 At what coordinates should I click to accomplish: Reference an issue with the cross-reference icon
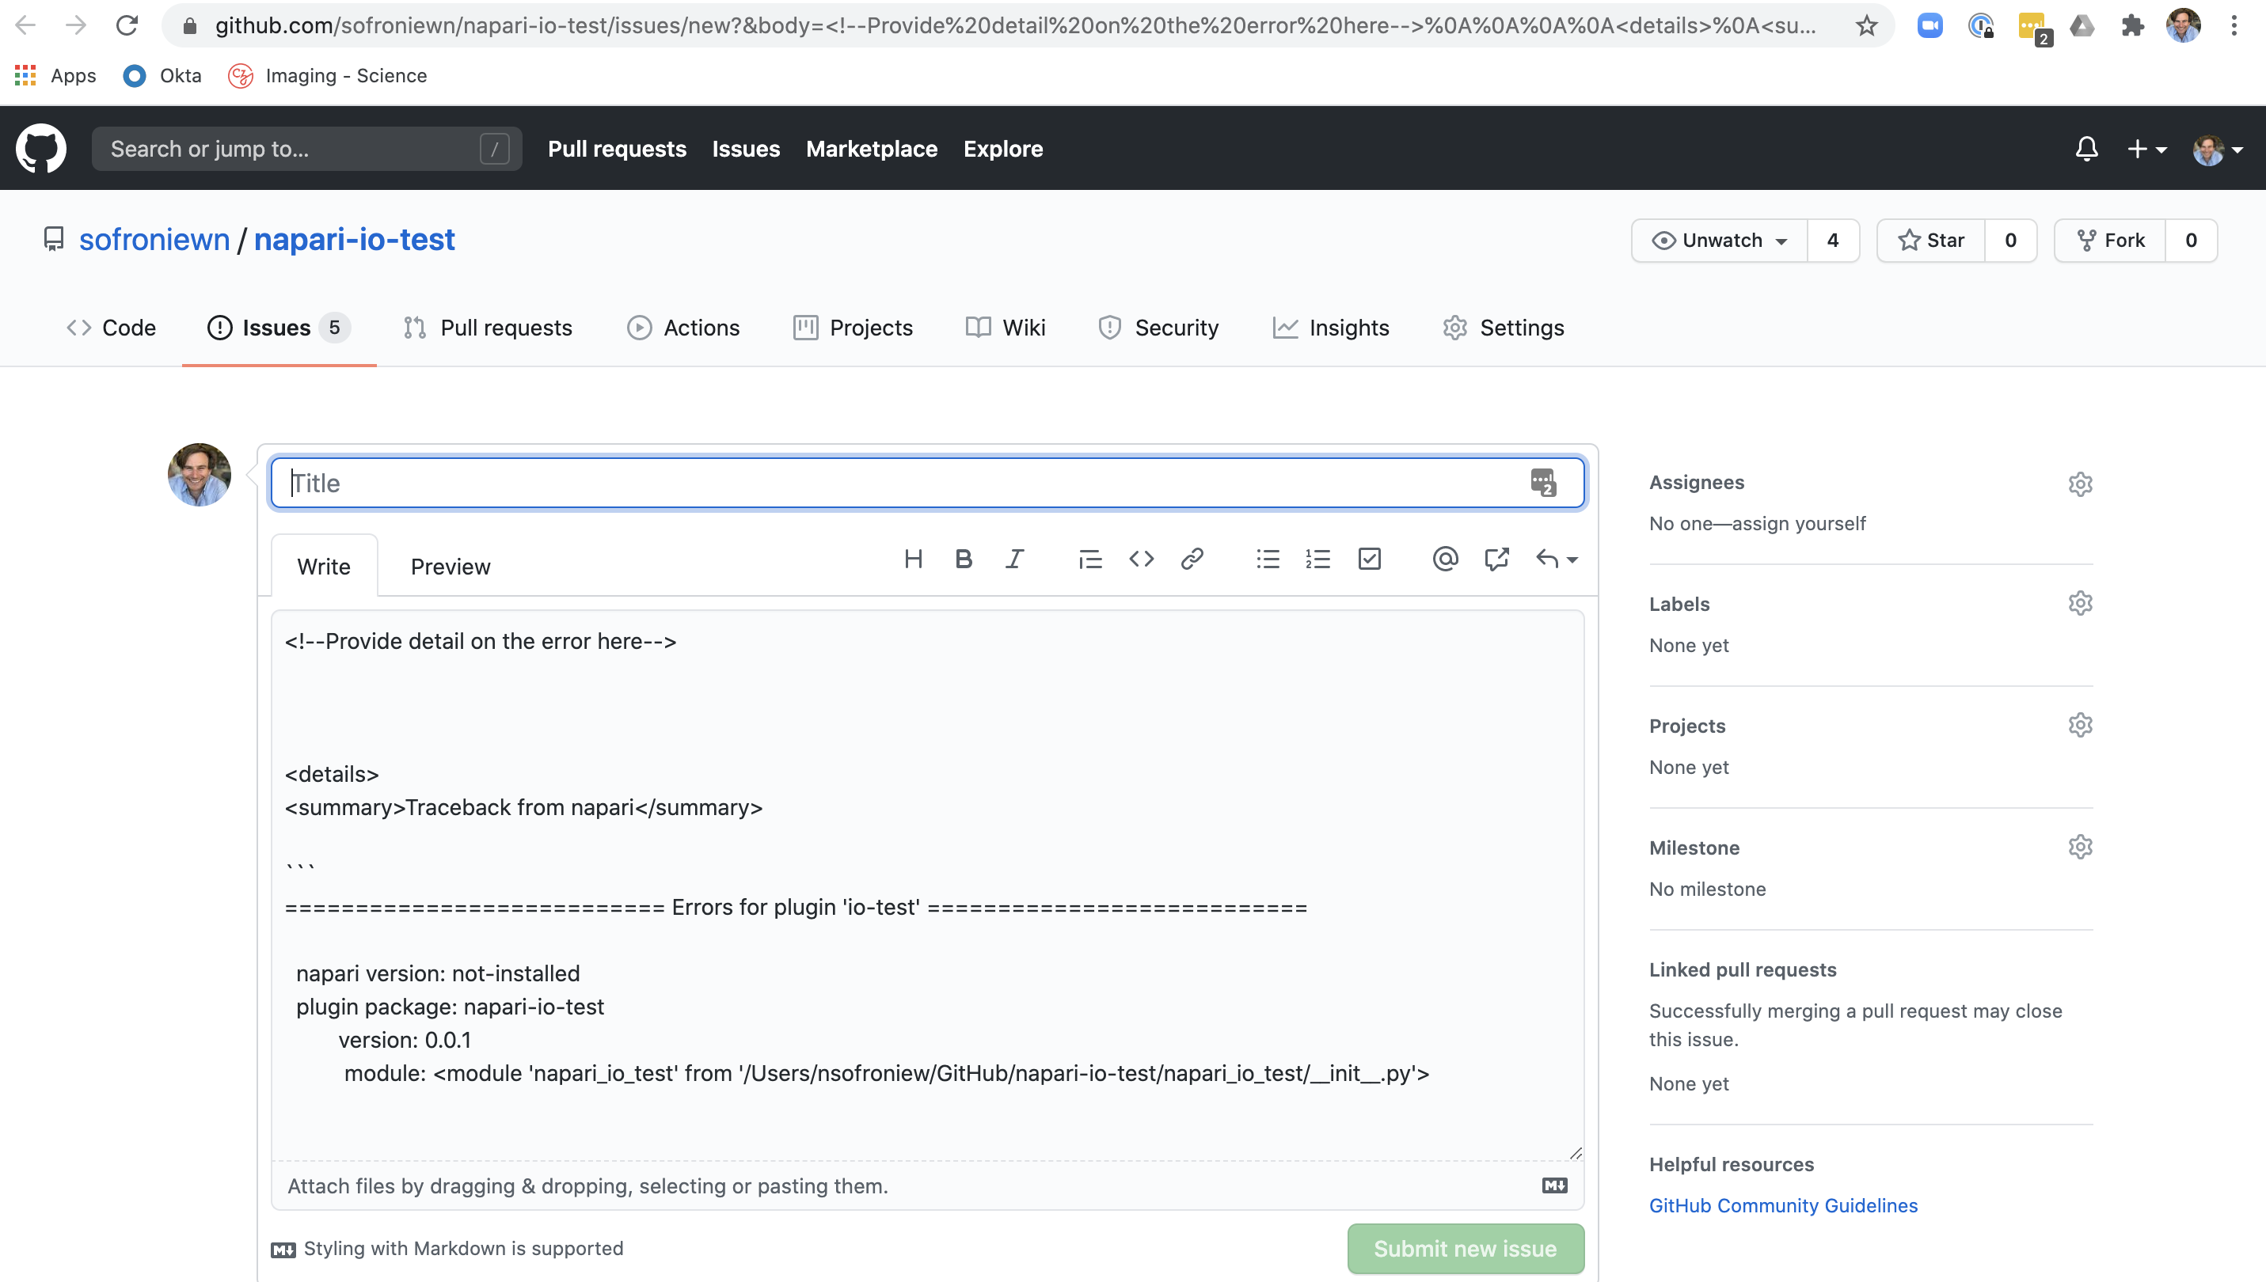tap(1496, 558)
